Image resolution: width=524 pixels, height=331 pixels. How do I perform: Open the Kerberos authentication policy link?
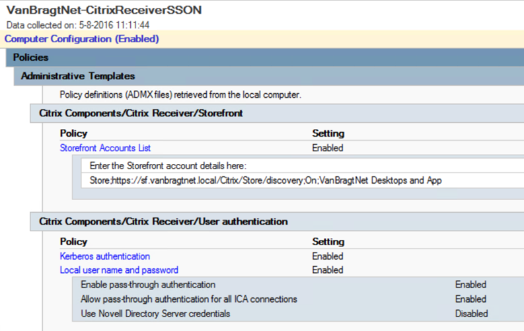point(104,256)
